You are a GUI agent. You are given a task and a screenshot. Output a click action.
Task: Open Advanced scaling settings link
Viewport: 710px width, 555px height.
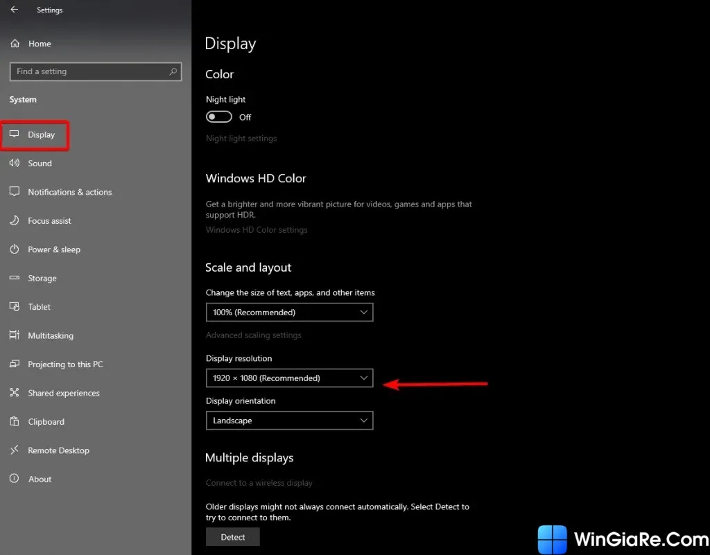pyautogui.click(x=253, y=335)
